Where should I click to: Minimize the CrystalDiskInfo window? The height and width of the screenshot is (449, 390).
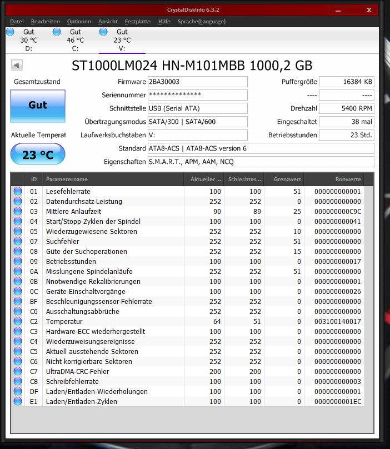pyautogui.click(x=338, y=11)
